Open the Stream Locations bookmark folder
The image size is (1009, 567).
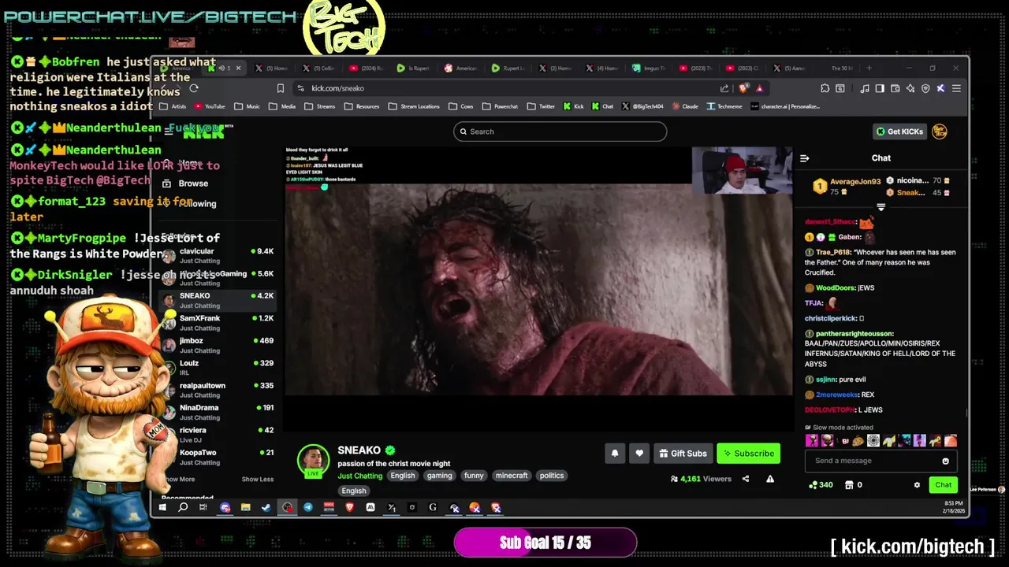(414, 106)
